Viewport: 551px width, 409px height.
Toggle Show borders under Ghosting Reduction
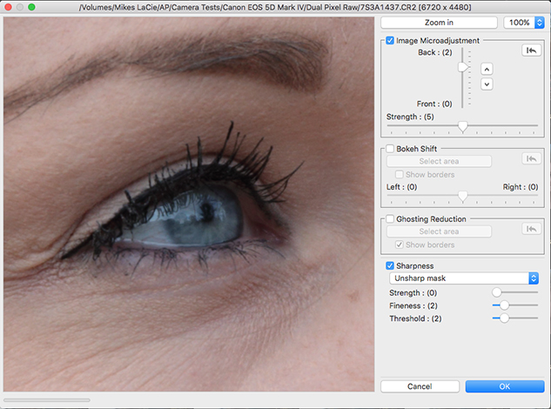[x=400, y=245]
